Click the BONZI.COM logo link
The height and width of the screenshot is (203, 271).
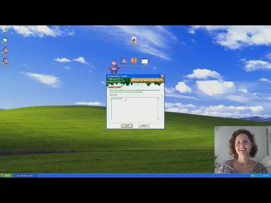point(115,87)
